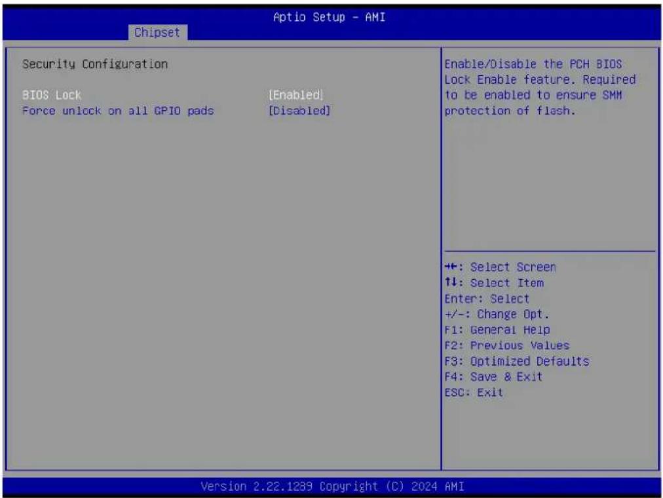Click the F2: Previous Values hint

507,345
